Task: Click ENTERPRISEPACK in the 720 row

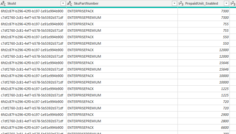Action: coord(80,102)
